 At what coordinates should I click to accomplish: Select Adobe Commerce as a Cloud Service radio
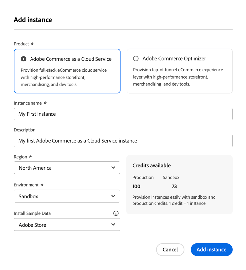[24, 59]
